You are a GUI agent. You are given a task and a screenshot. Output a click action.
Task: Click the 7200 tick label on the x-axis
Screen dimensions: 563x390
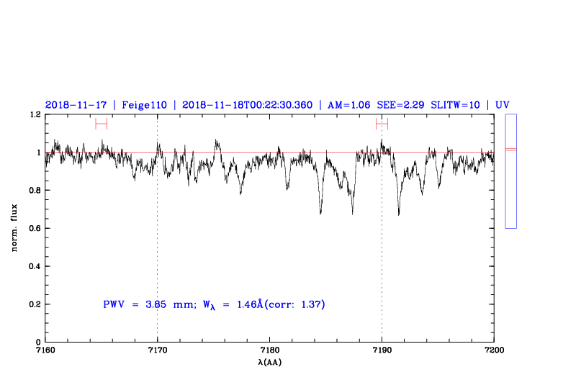click(493, 350)
